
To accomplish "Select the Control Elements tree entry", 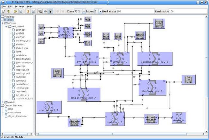I will [13, 105].
